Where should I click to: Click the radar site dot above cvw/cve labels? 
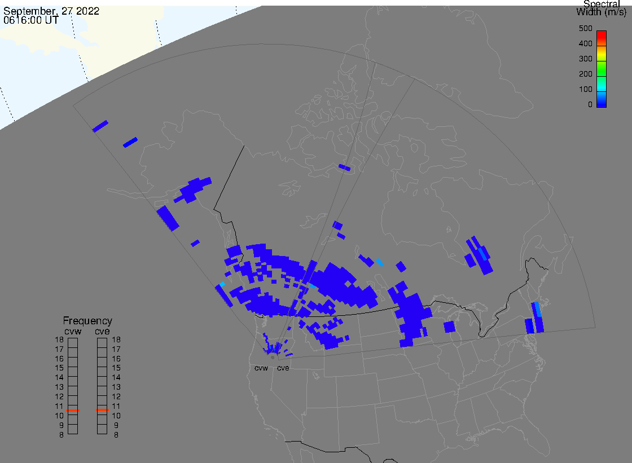273,358
